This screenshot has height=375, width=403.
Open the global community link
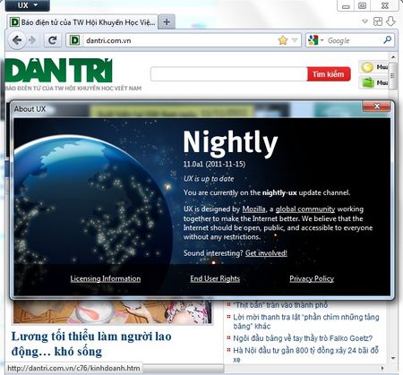coord(305,209)
